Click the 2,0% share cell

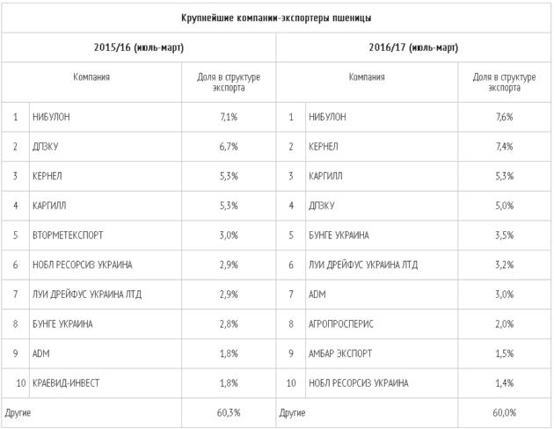(504, 324)
